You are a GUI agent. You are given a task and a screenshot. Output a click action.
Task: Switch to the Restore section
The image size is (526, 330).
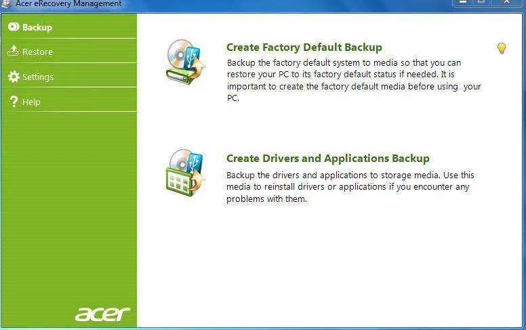37,52
